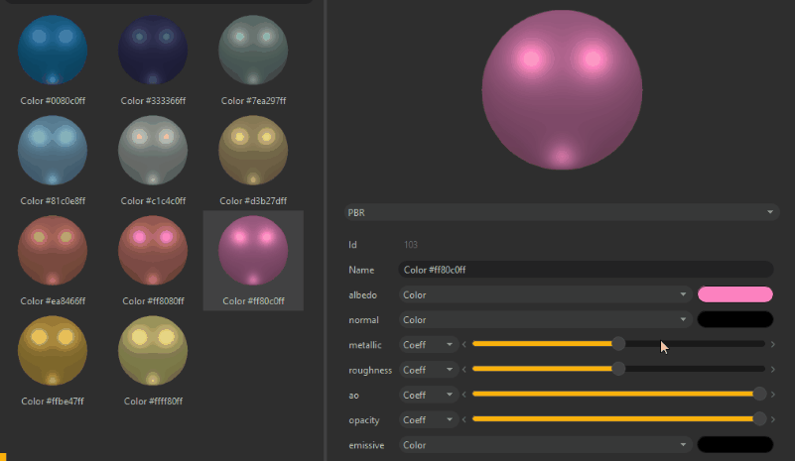Image resolution: width=795 pixels, height=461 pixels.
Task: Open the metallic Coeff dropdown
Action: pyautogui.click(x=429, y=344)
